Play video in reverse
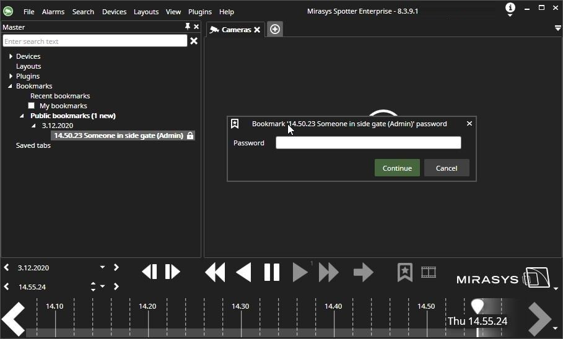 coord(243,272)
